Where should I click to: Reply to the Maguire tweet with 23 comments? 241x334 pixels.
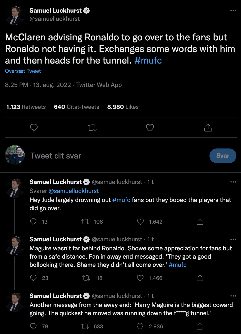click(x=33, y=278)
